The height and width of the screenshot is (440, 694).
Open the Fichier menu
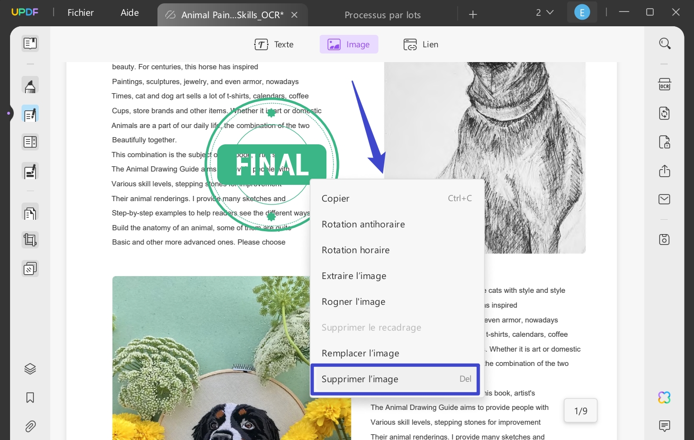[x=80, y=13]
